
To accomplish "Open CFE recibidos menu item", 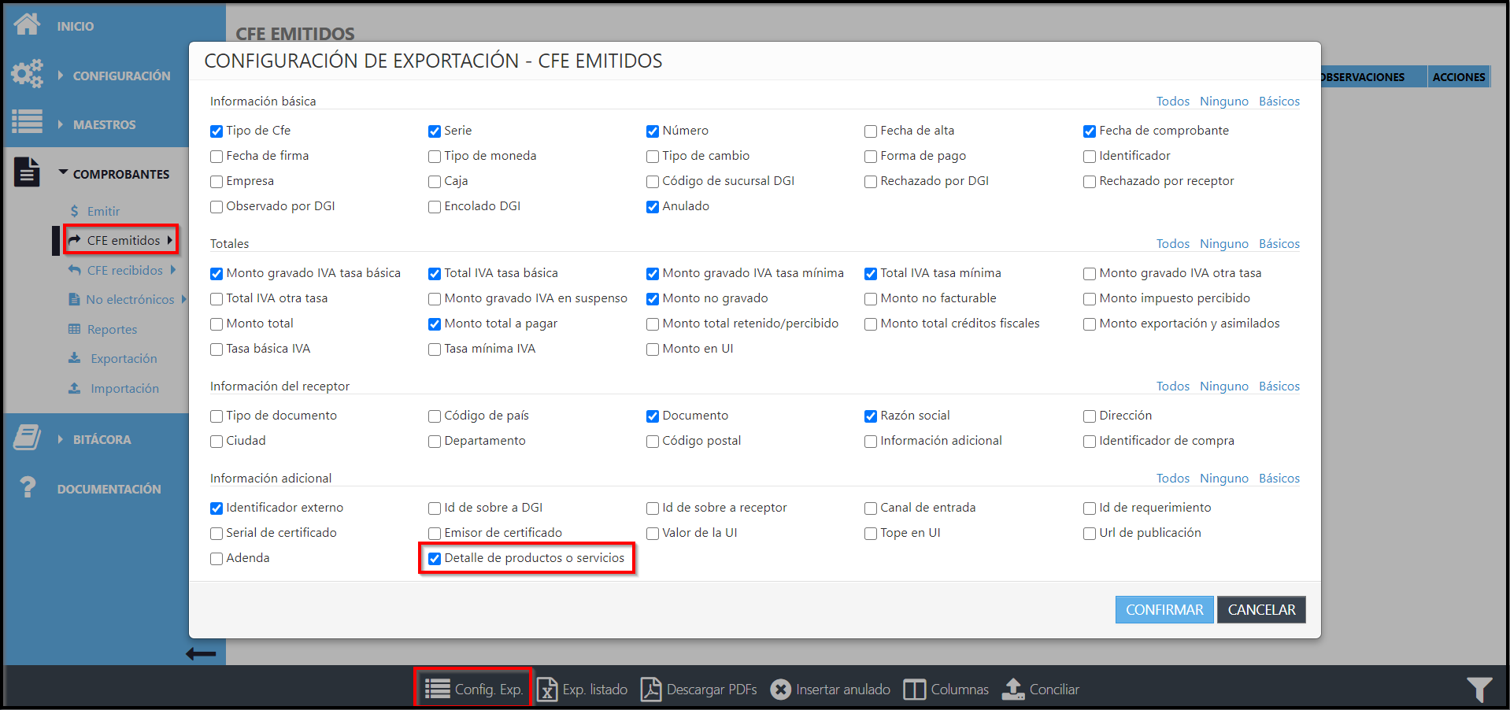I will (124, 270).
